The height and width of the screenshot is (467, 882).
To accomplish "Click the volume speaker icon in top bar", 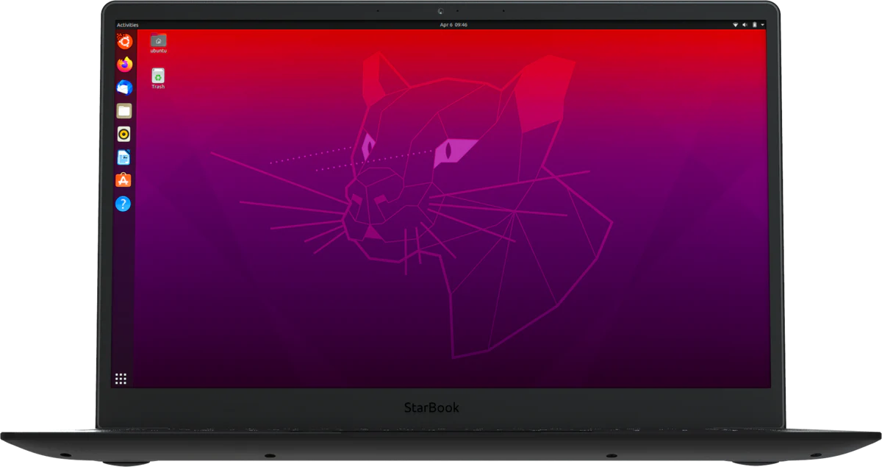I will [745, 25].
